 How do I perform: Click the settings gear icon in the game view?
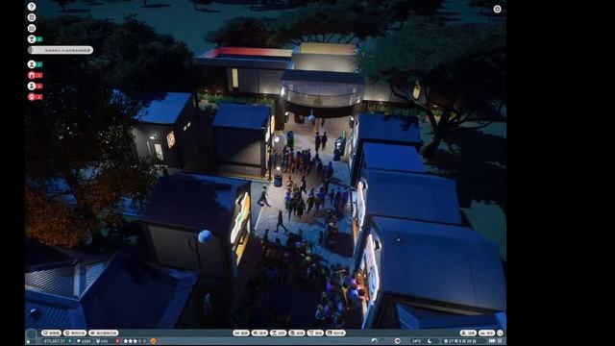coord(497,9)
